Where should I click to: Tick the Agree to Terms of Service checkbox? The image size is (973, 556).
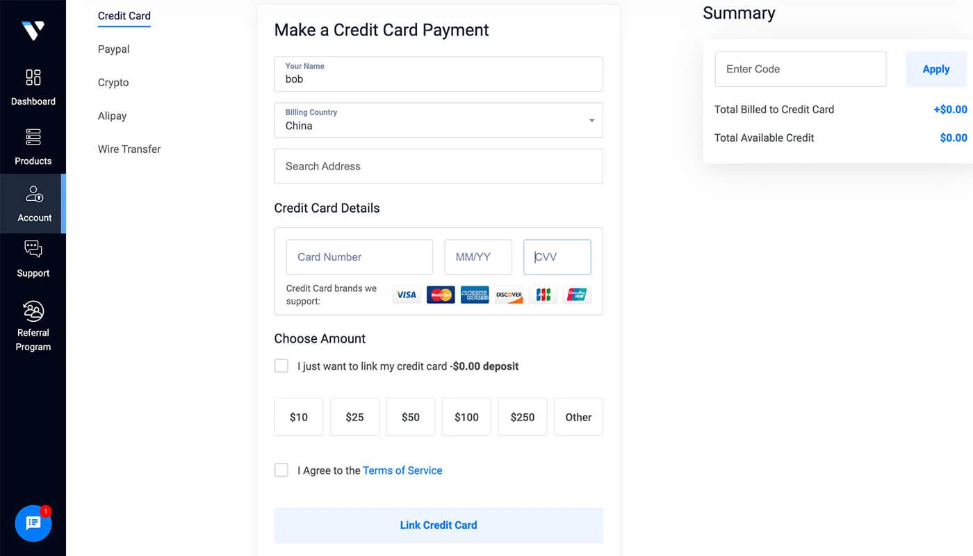point(281,470)
